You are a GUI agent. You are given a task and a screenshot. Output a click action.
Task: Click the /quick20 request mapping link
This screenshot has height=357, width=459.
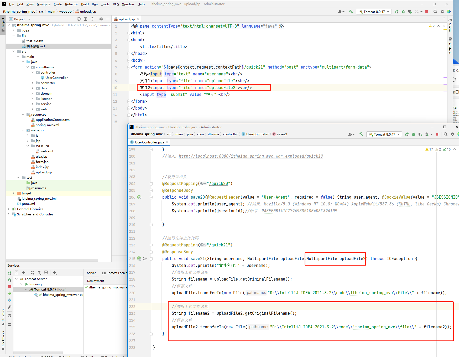click(218, 184)
